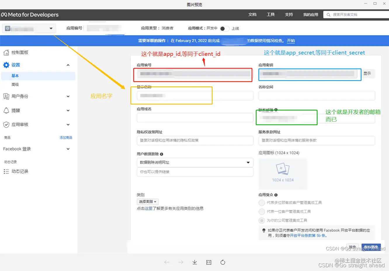The width and height of the screenshot is (389, 271).
Task: Click the 设置 gear icon in sidebar
Action: (x=6, y=65)
